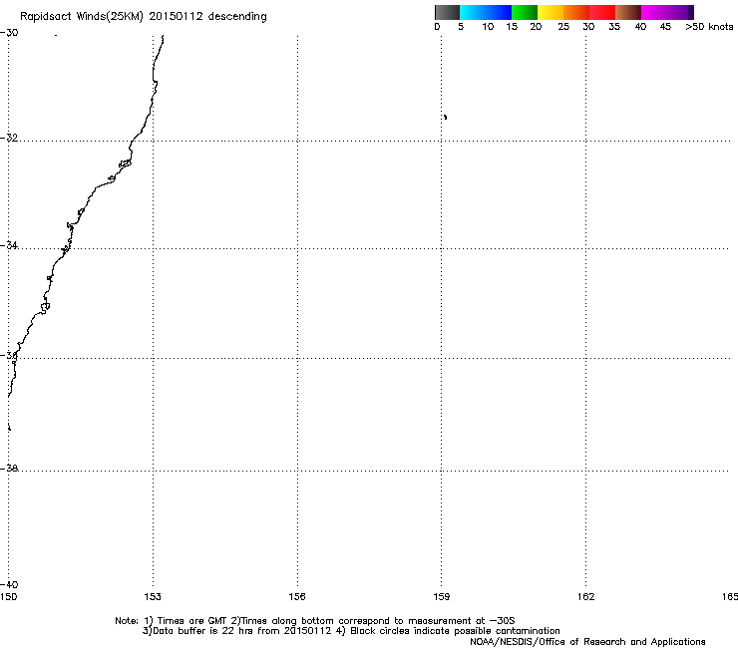
Task: Click the blue 10-15 knots legend segment
Action: [499, 12]
